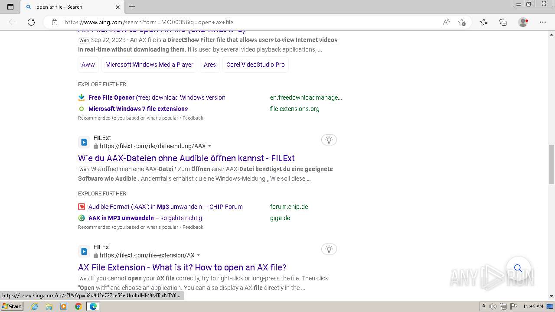This screenshot has height=312, width=555.
Task: Open Windows Media Player taskbar icon
Action: point(64,306)
